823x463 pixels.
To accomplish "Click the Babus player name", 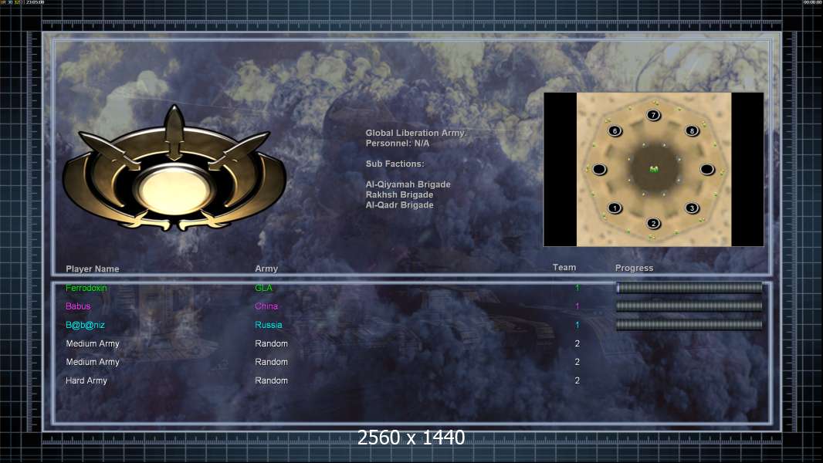I will pyautogui.click(x=78, y=306).
